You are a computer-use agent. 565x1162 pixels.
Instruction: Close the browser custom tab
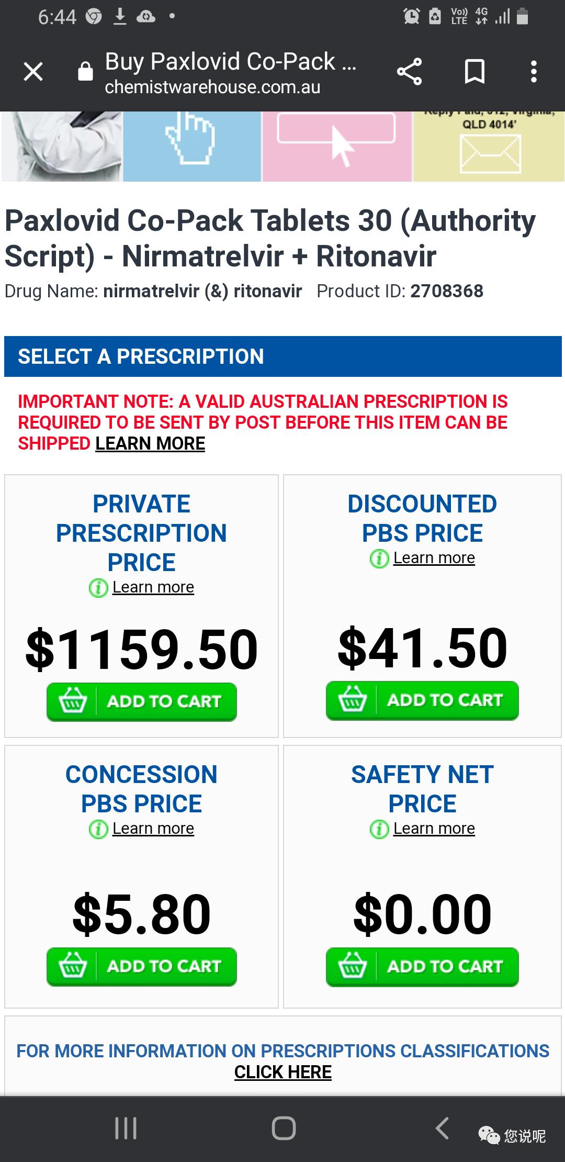(x=33, y=72)
